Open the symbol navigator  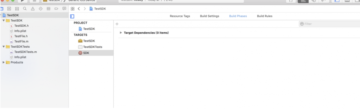pyautogui.click(x=17, y=9)
